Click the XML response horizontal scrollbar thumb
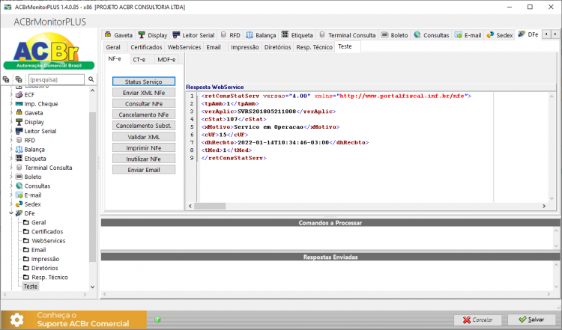This screenshot has width=562, height=330. point(210,207)
